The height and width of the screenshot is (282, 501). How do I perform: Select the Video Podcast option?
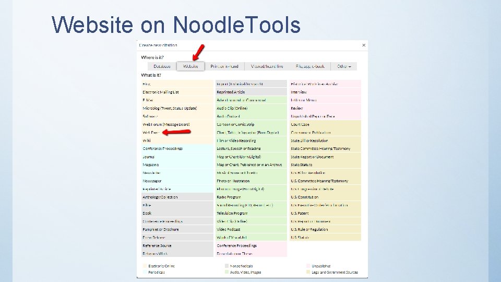coord(251,230)
